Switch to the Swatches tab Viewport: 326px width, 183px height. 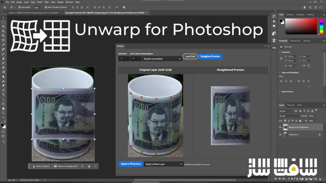pos(290,15)
